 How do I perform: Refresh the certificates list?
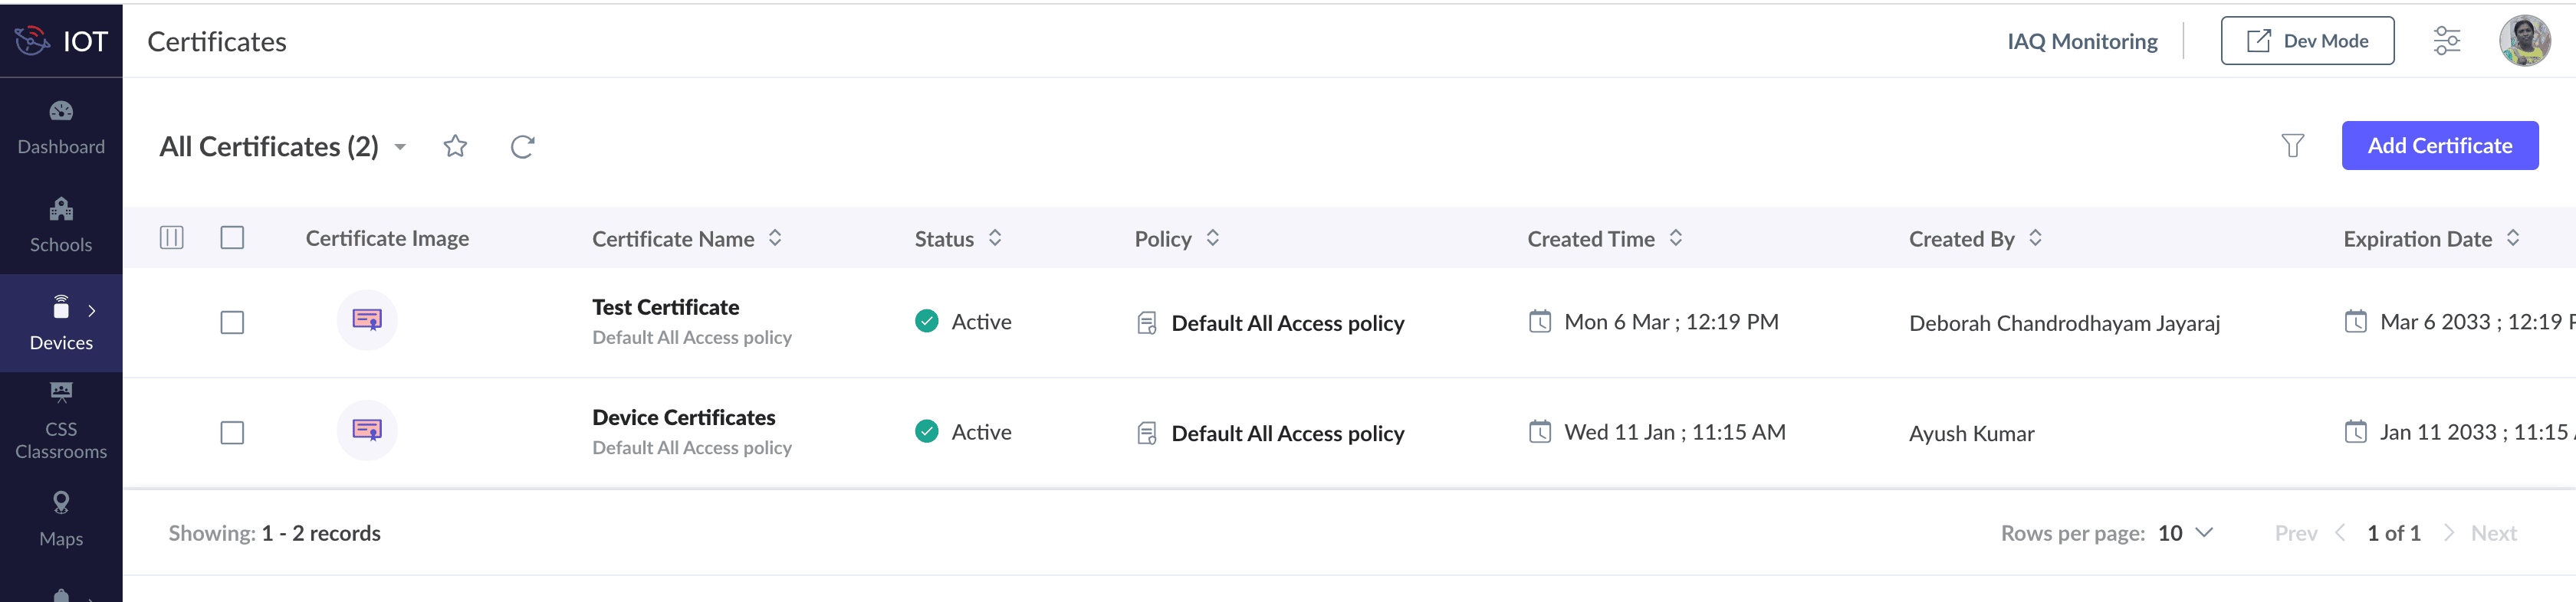click(x=522, y=147)
